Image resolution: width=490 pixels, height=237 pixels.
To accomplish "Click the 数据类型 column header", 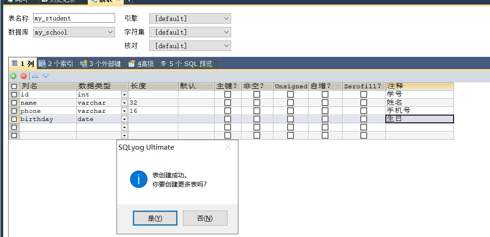I will 102,86.
